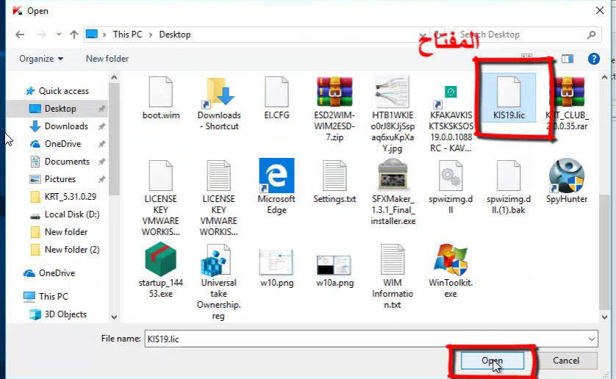Select the SFXMaker installer exe icon
The height and width of the screenshot is (379, 616).
[393, 175]
